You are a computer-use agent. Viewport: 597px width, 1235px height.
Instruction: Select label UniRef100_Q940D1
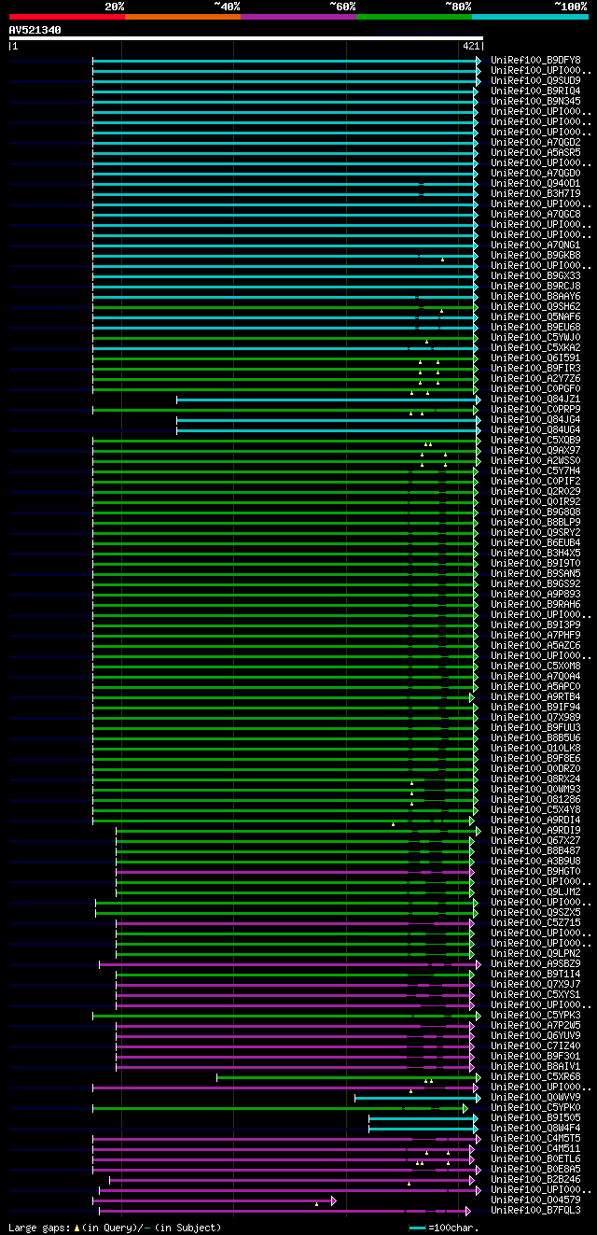coord(535,184)
